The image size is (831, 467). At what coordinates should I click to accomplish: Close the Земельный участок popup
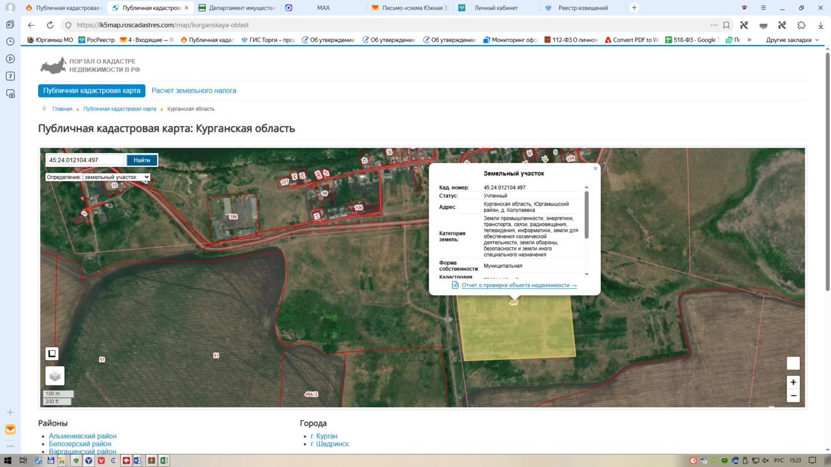point(596,169)
